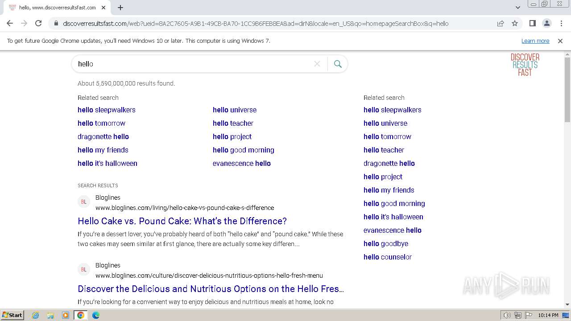Open hello sleepwalkers in left related searches
Image resolution: width=571 pixels, height=321 pixels.
pyautogui.click(x=107, y=110)
